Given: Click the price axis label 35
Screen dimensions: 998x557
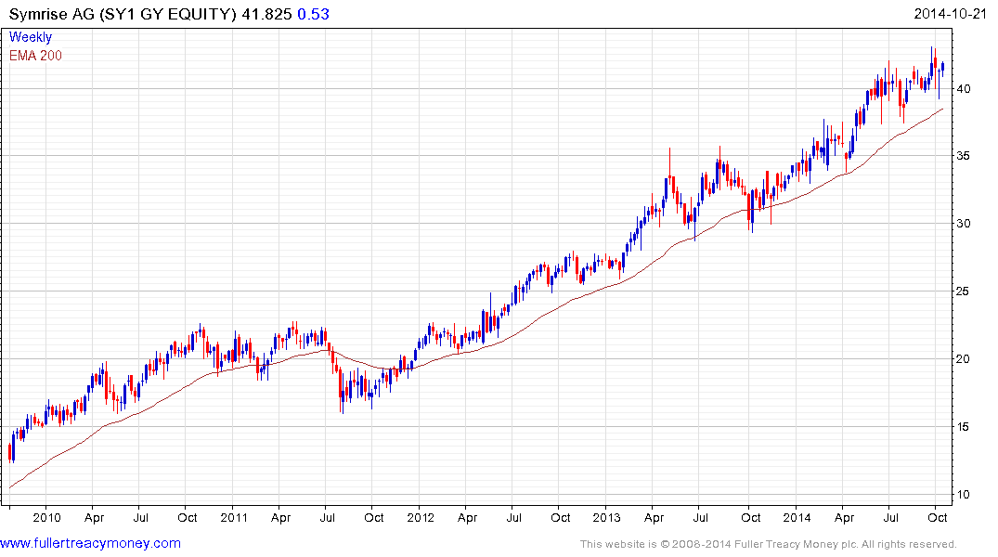Looking at the screenshot, I should [x=963, y=156].
